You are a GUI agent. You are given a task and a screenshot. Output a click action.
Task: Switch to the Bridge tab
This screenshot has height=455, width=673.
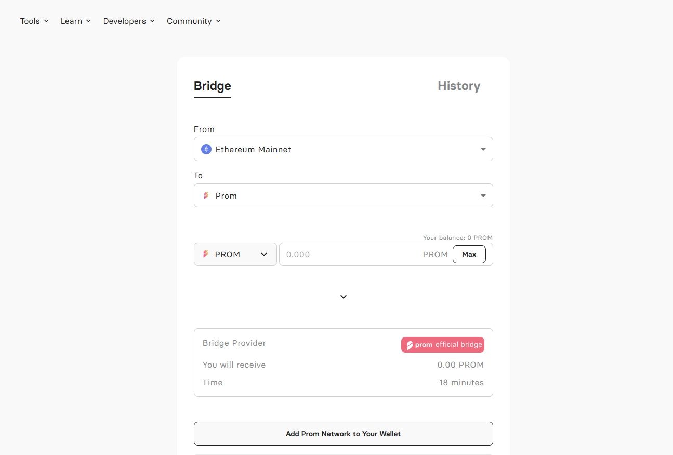213,86
